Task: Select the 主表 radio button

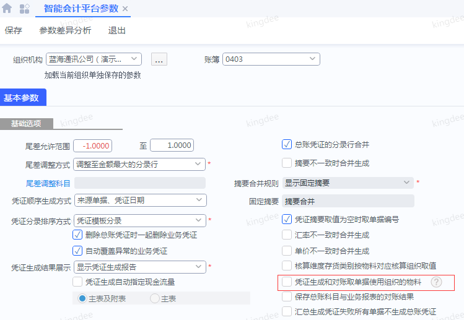Action: (155, 298)
